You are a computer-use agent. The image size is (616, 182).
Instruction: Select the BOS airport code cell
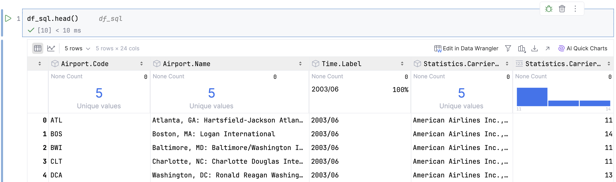point(56,134)
